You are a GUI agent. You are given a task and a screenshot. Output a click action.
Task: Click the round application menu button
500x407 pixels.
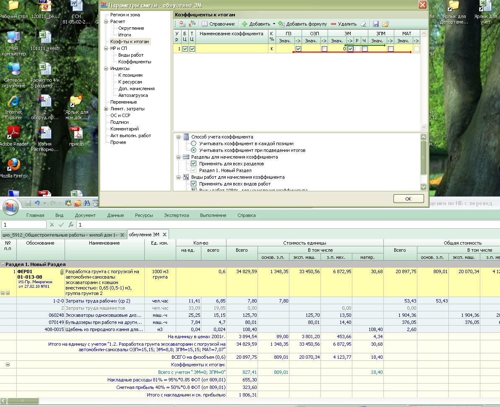[11, 206]
